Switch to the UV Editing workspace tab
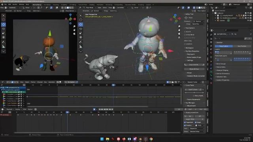The height and width of the screenshot is (142, 253). (x=73, y=5)
